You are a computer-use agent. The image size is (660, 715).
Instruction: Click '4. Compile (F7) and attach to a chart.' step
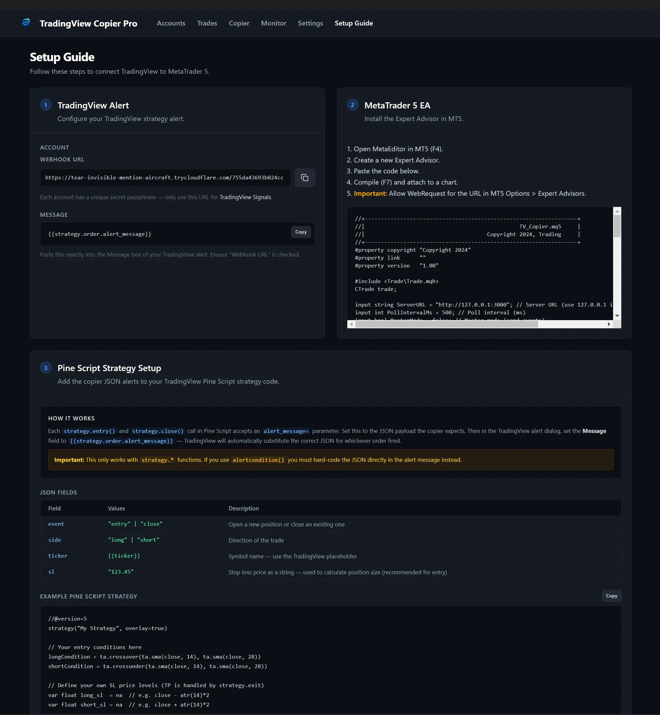point(402,182)
